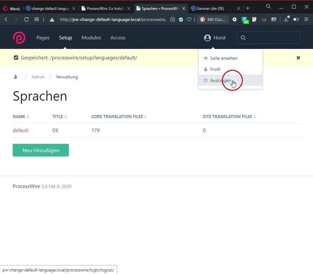
Task: Open the default language link
Action: 20,130
